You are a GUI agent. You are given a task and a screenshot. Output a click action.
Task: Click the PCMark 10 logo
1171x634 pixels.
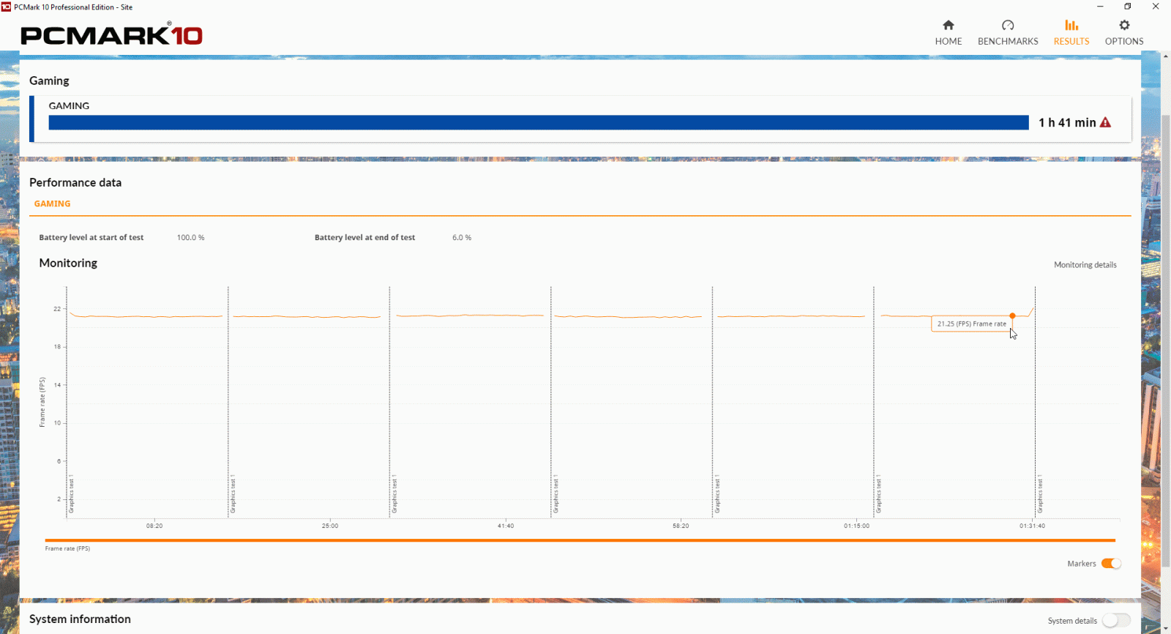(111, 34)
